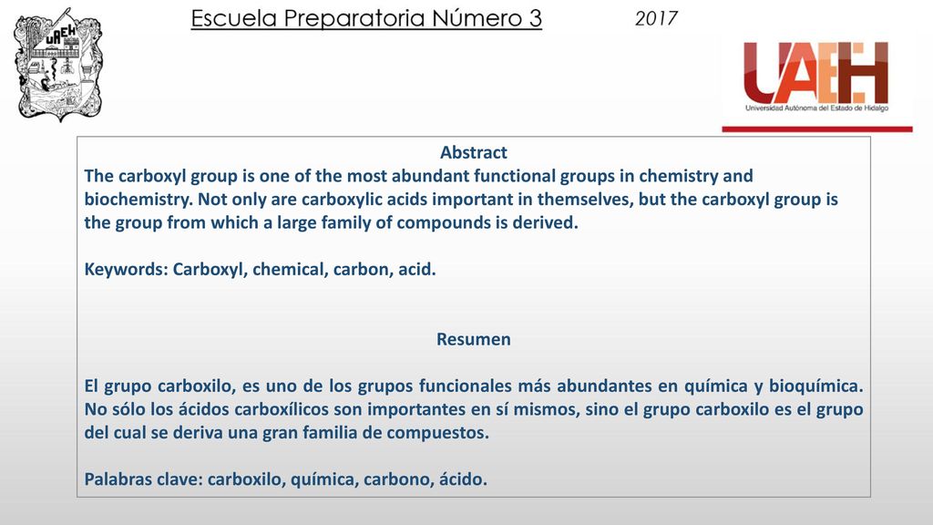Click the red bar under UAEH logo
933x525 pixels.
coord(817,129)
